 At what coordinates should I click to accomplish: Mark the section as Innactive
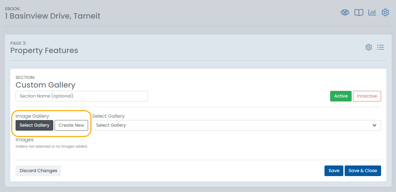[367, 96]
